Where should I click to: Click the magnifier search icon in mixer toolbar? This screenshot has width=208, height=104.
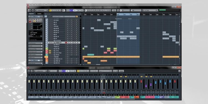tap(32, 71)
